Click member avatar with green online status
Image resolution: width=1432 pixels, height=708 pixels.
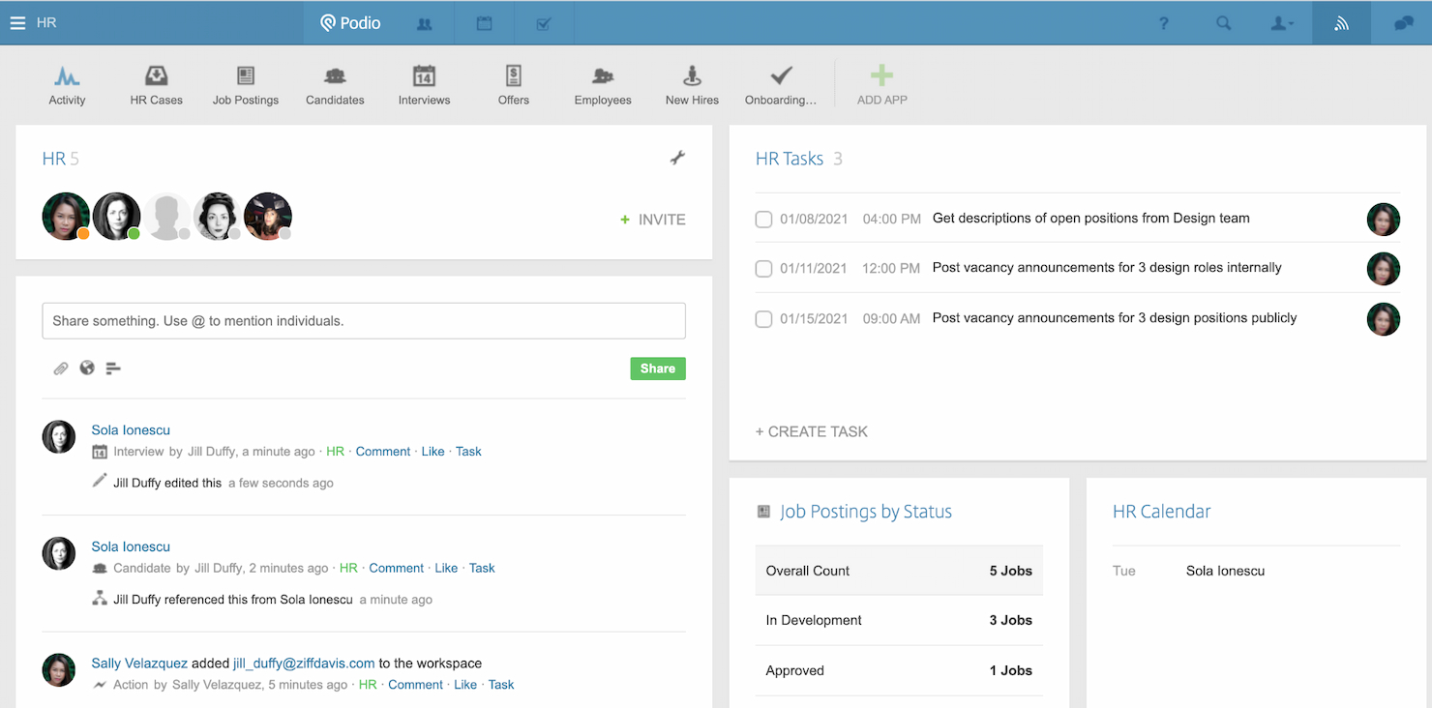tap(117, 216)
